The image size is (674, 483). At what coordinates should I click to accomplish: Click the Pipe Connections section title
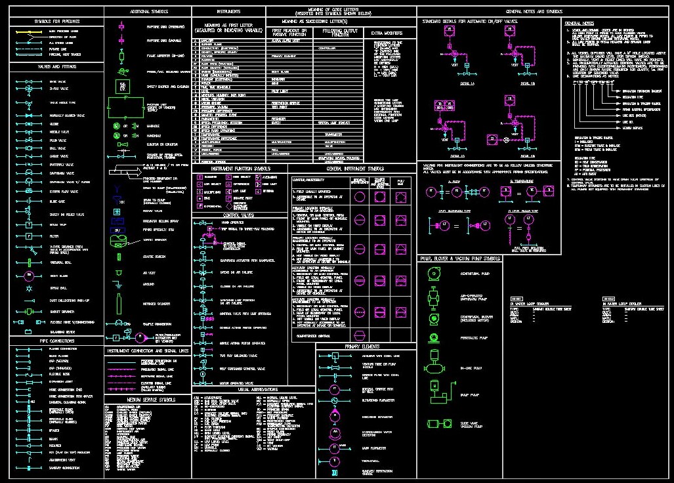click(54, 341)
